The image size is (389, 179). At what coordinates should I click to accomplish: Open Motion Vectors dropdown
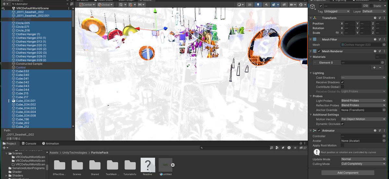click(363, 119)
